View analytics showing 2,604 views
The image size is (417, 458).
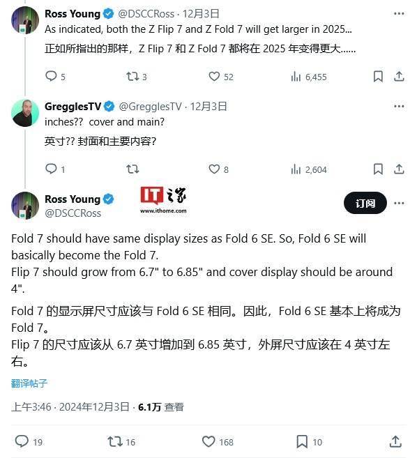tap(309, 169)
